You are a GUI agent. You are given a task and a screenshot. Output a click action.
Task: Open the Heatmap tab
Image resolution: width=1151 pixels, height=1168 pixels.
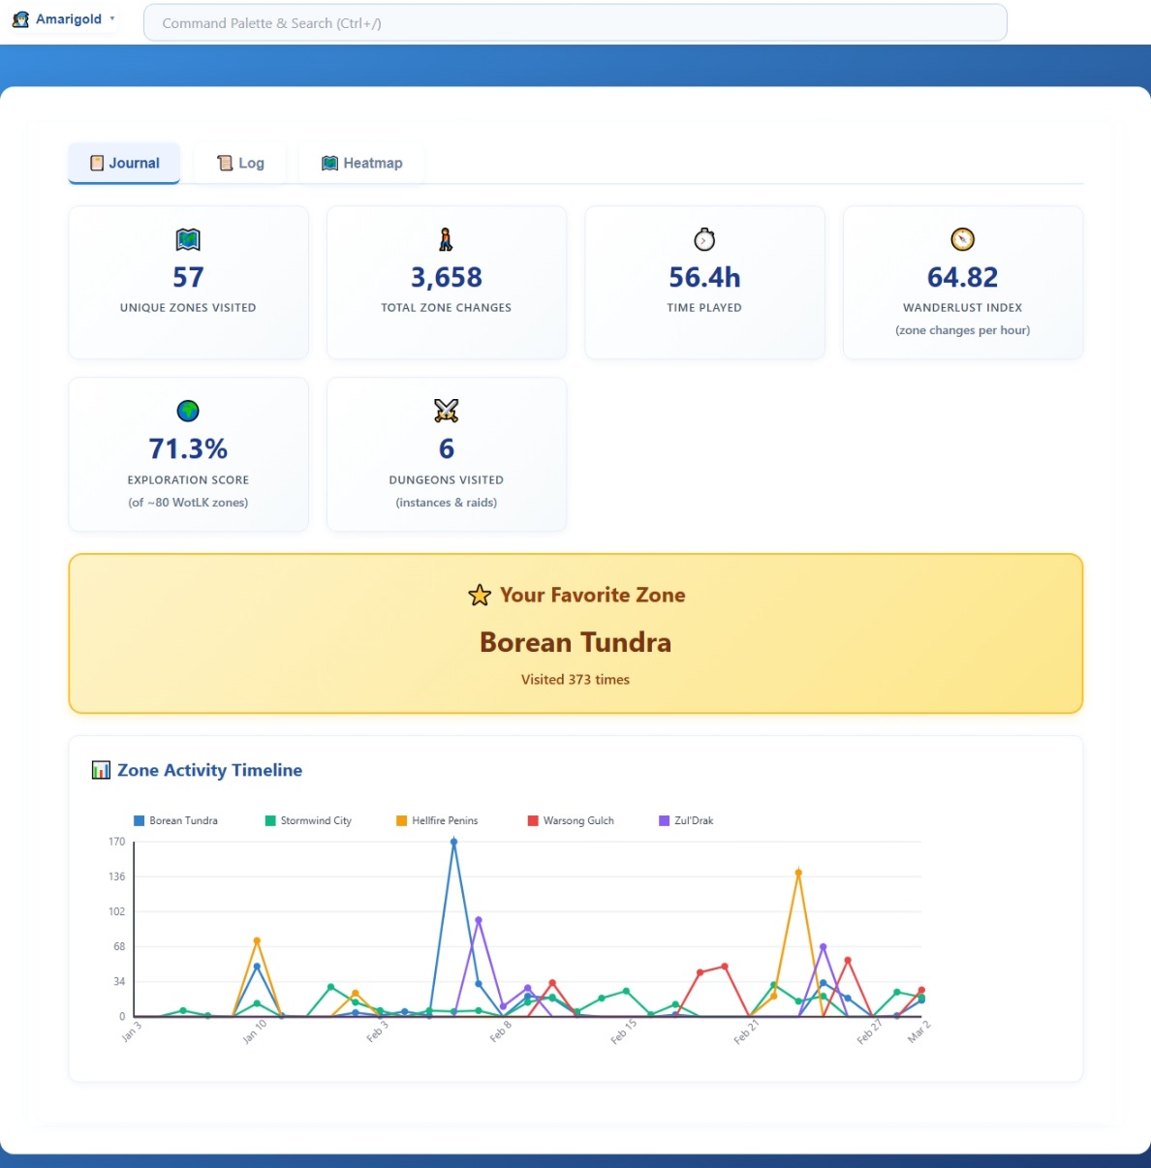pos(361,163)
